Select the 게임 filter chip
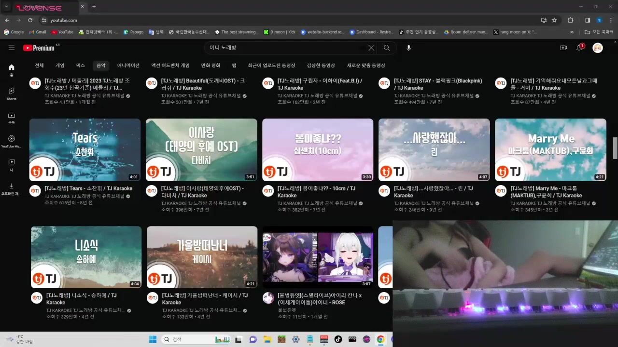Image resolution: width=618 pixels, height=347 pixels. (60, 66)
